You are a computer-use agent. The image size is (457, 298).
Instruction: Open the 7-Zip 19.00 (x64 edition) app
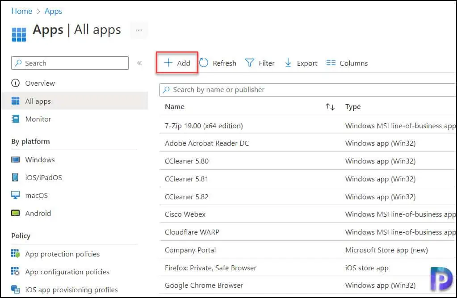(x=204, y=126)
